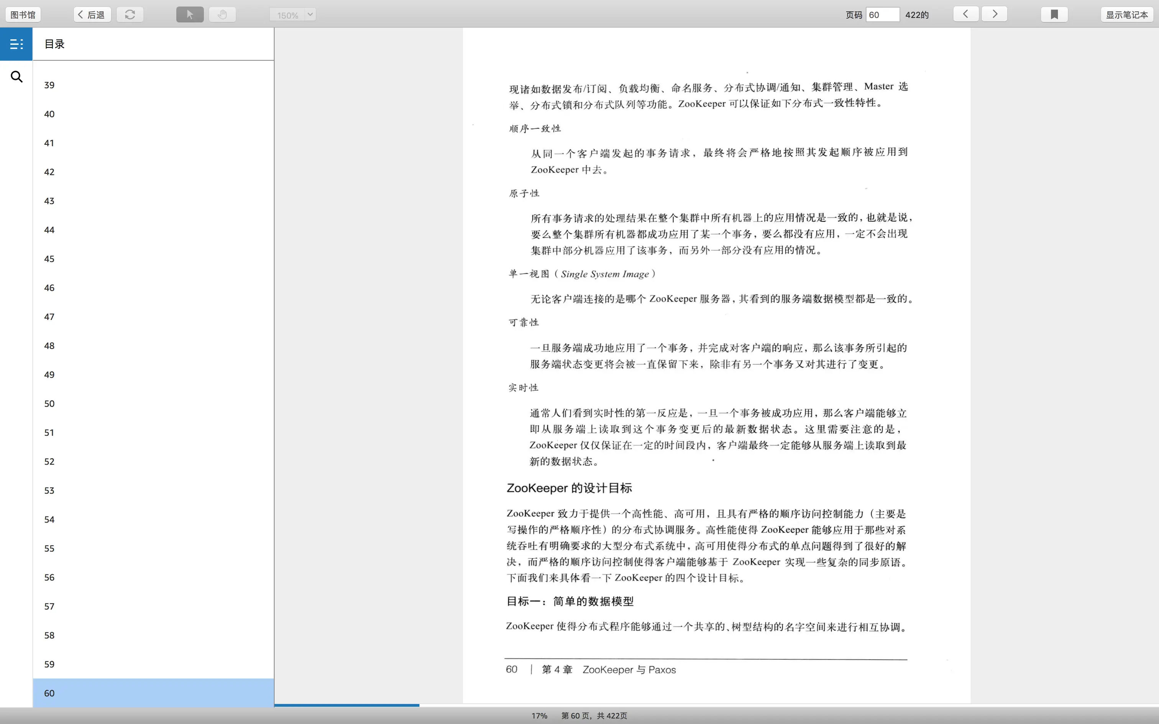Bookmark this page with bookmark icon
Image resolution: width=1159 pixels, height=724 pixels.
1054,15
